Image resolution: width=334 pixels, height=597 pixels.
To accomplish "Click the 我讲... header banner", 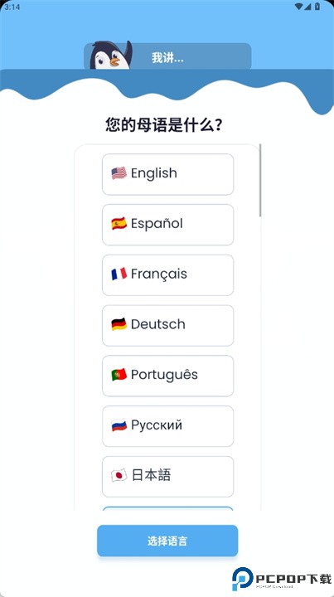I will (167, 56).
